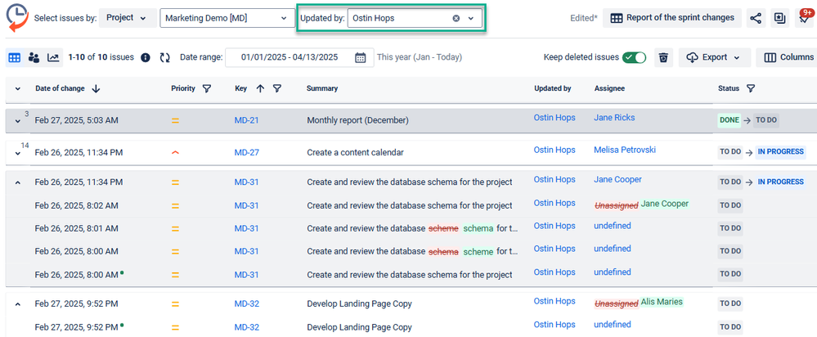Open Report of the sprint changes
Image resolution: width=817 pixels, height=337 pixels.
[672, 18]
